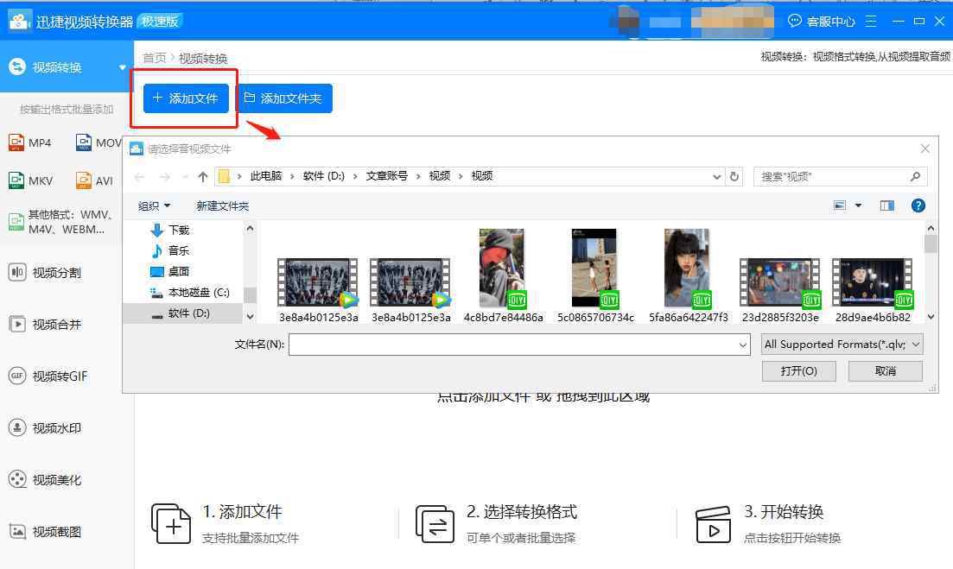Click 软件 (D:) in the address path

click(x=324, y=176)
